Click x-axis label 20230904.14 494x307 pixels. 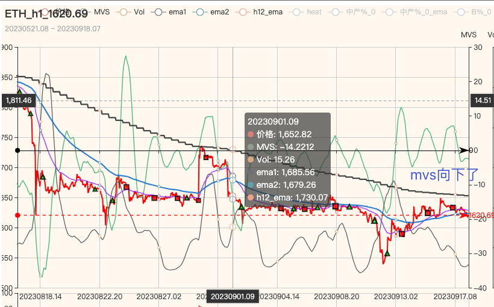pyautogui.click(x=279, y=297)
